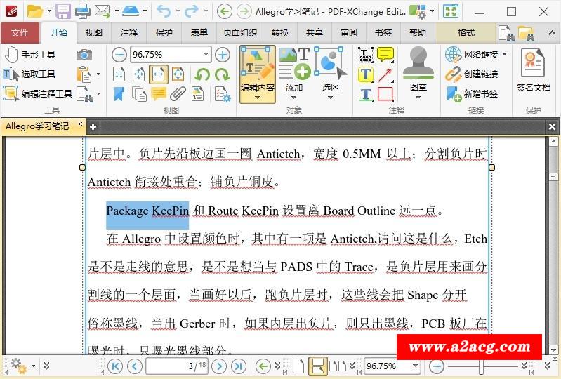This screenshot has width=561, height=379.
Task: Open the File (文件) menu
Action: point(20,32)
